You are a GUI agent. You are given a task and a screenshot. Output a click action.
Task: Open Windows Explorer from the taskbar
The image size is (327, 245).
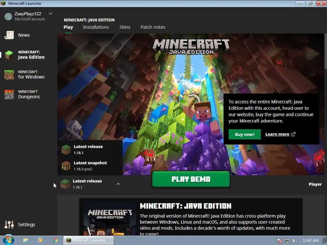tap(26, 240)
